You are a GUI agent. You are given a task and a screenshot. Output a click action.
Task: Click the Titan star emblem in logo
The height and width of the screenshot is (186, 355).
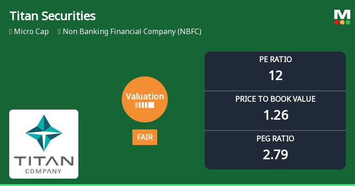pos(44,133)
